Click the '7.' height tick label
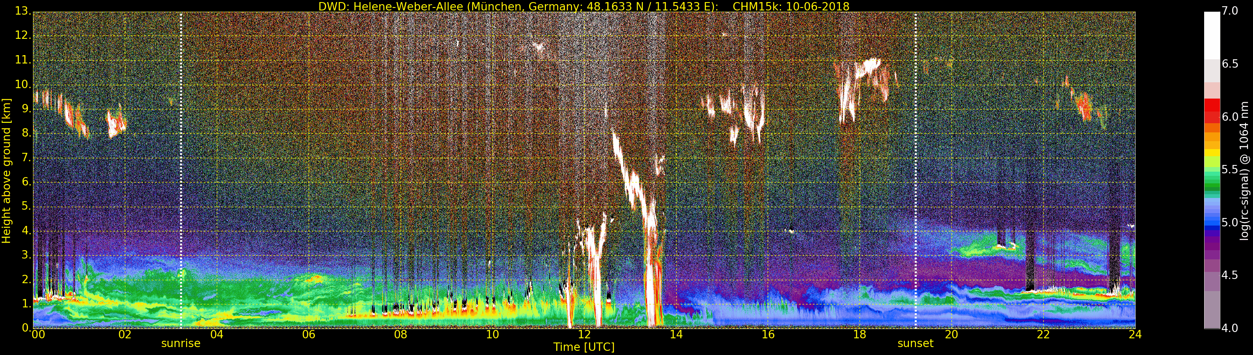Image resolution: width=1253 pixels, height=355 pixels. pyautogui.click(x=26, y=157)
